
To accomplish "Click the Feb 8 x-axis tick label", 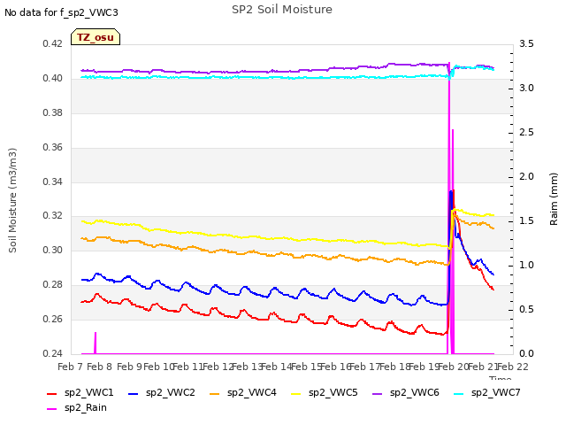I will pyautogui.click(x=100, y=367).
